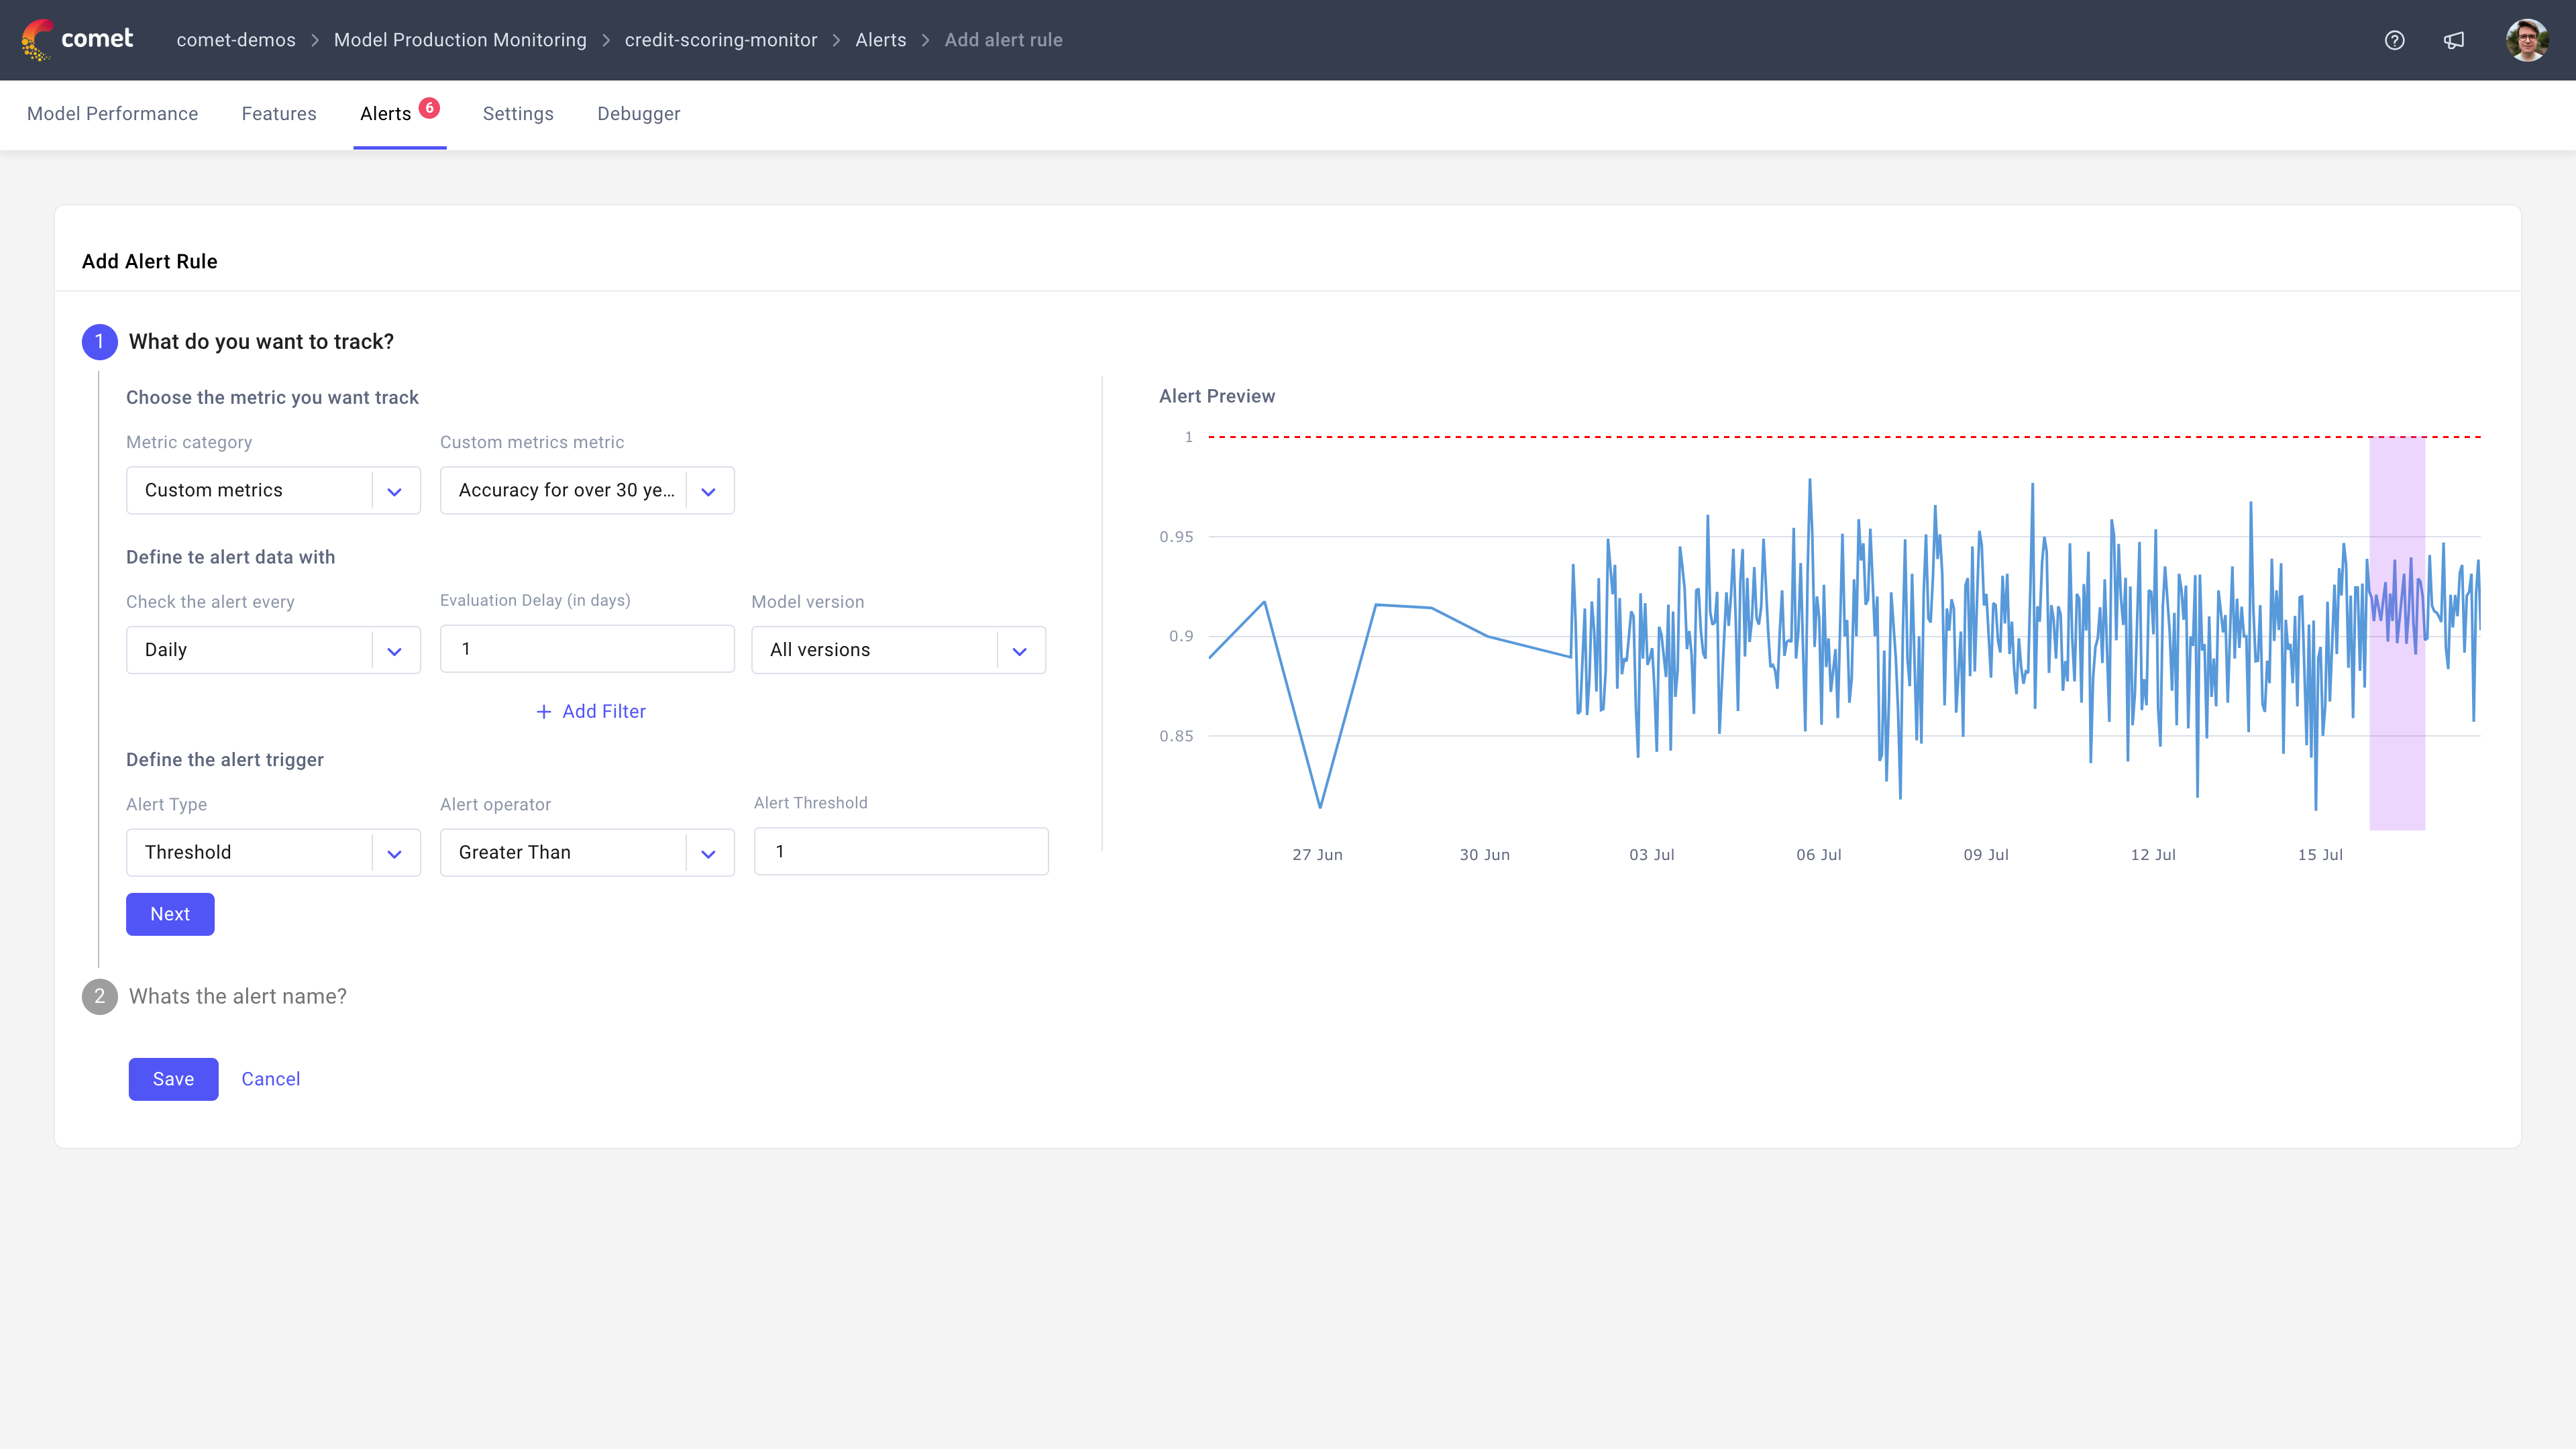This screenshot has width=2576, height=1449.
Task: Open the Metric category dropdown
Action: point(273,491)
